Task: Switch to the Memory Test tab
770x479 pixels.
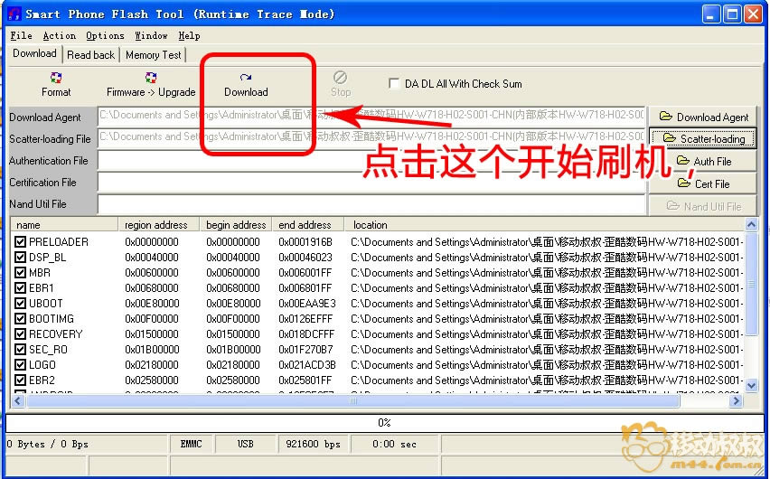Action: click(154, 55)
